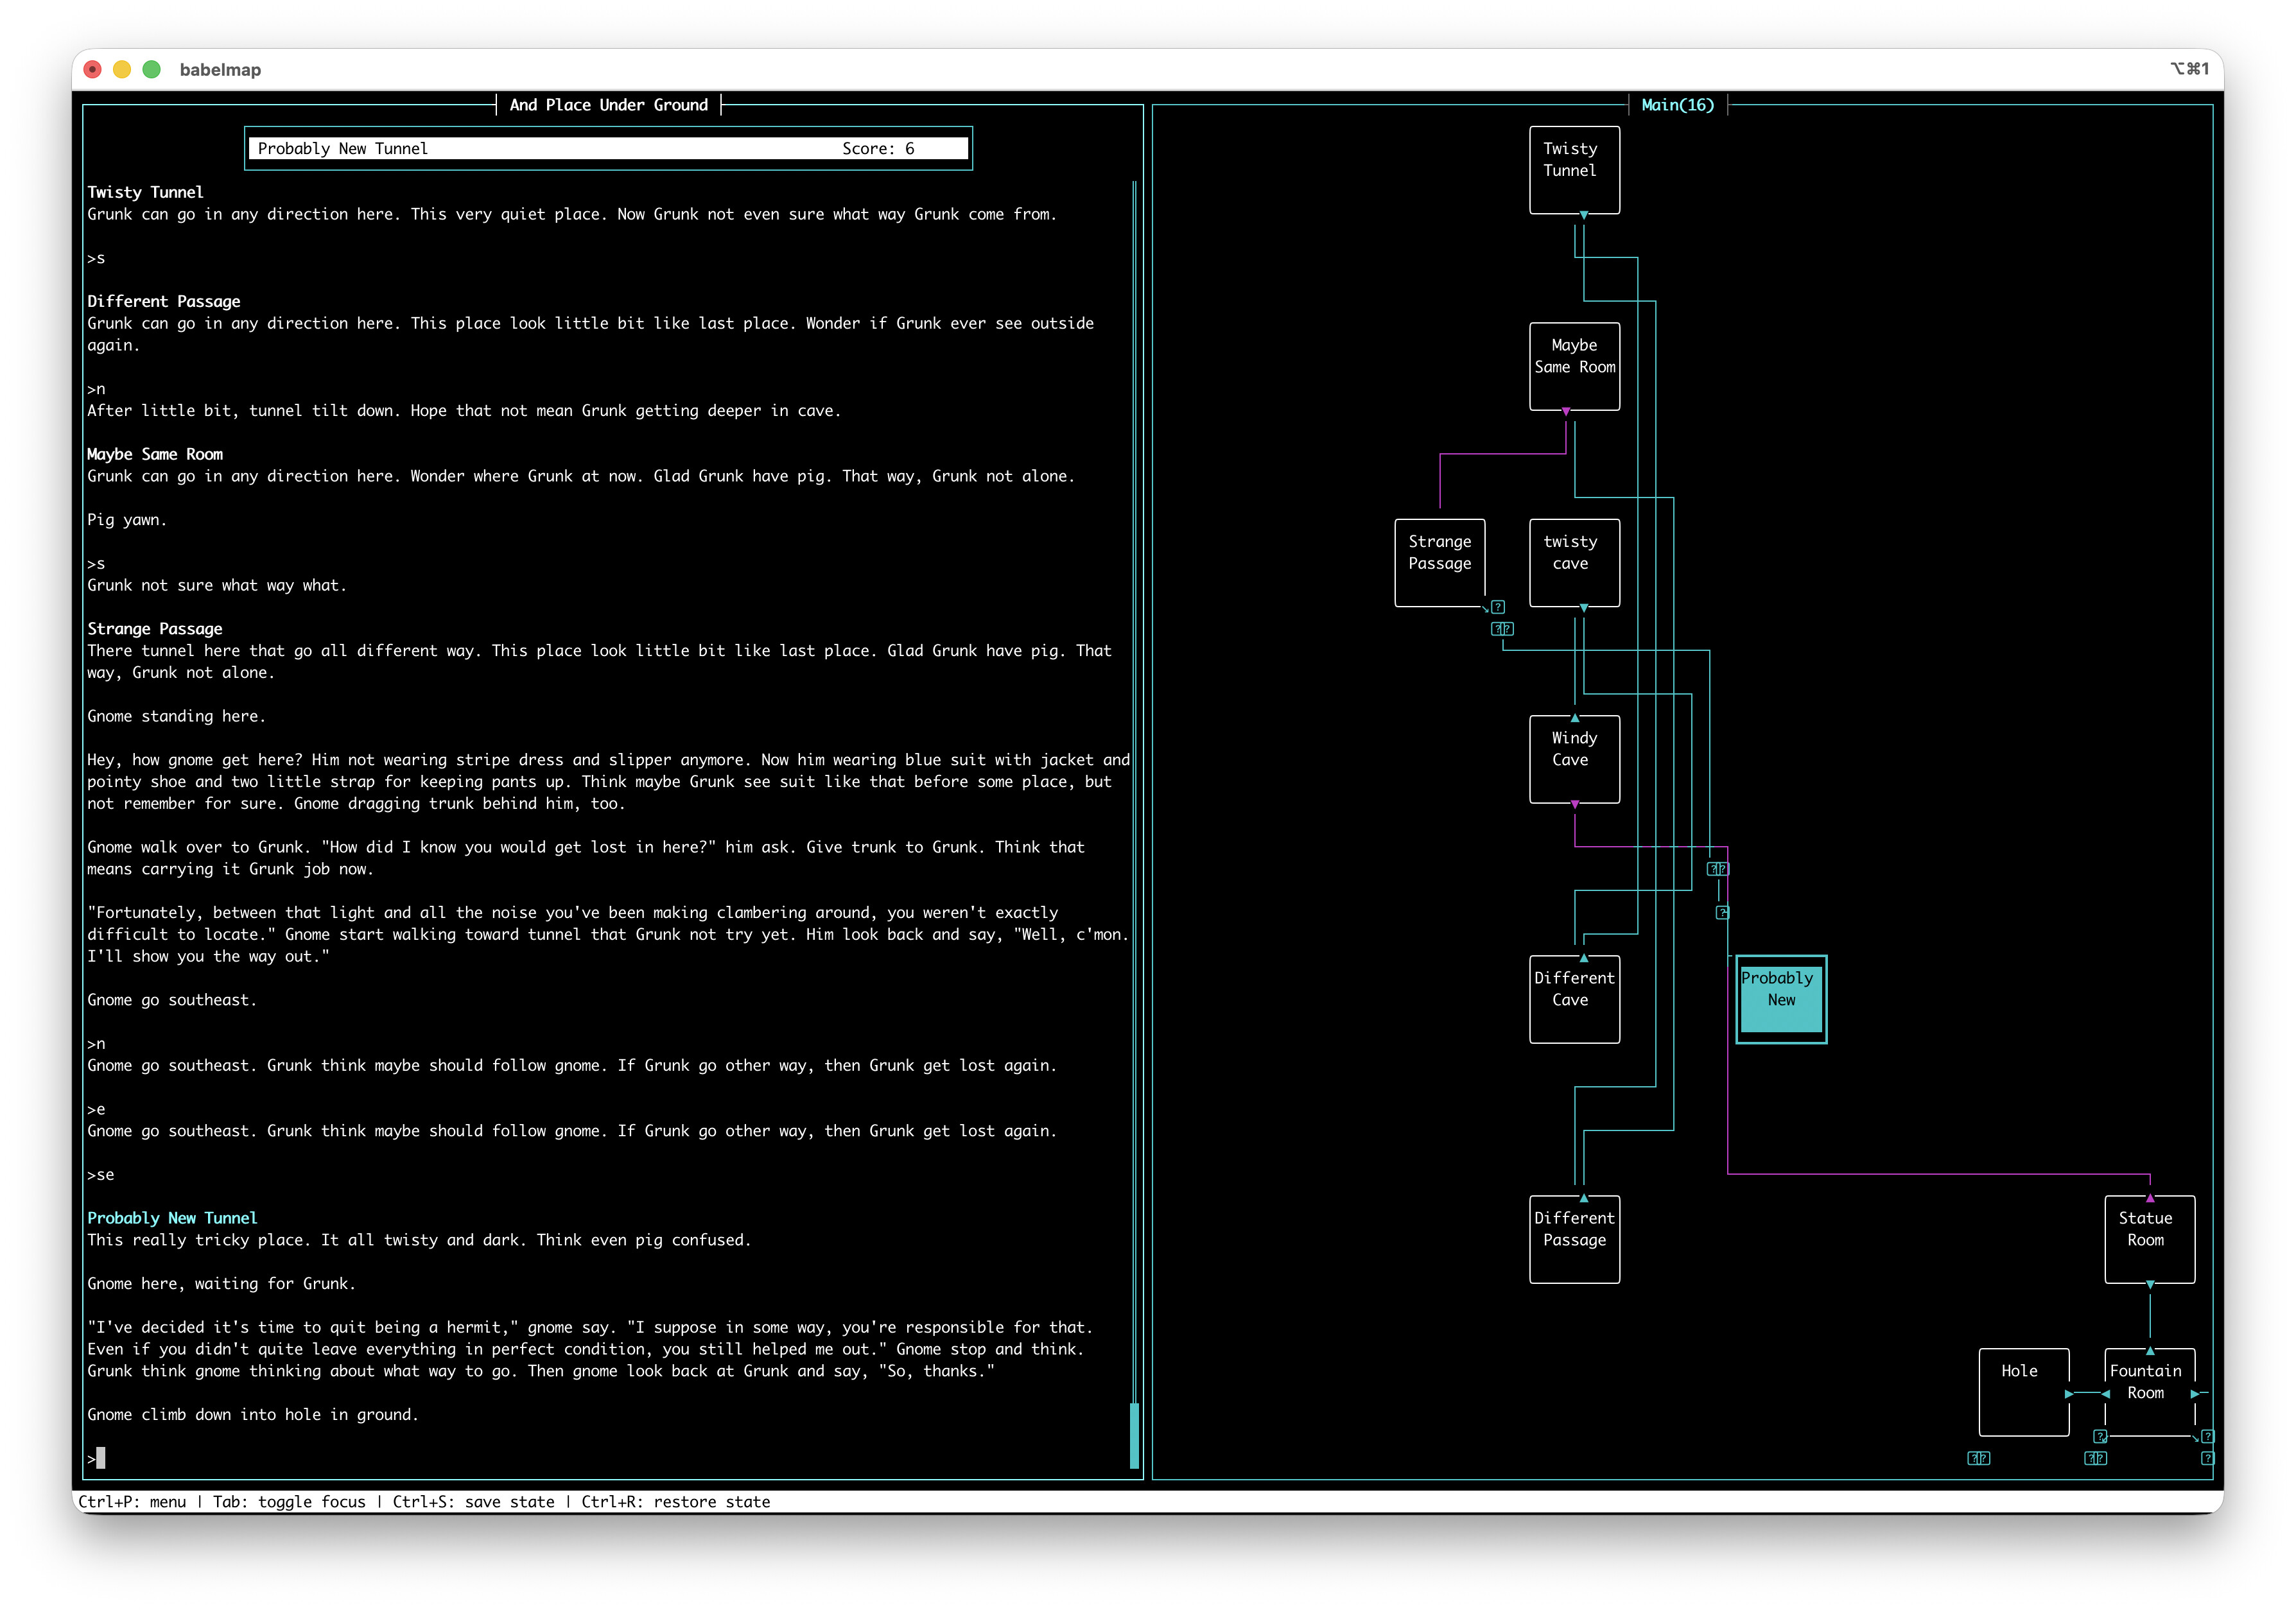Click the 'Score: 6' status text
This screenshot has height=1610, width=2296.
pos(878,148)
